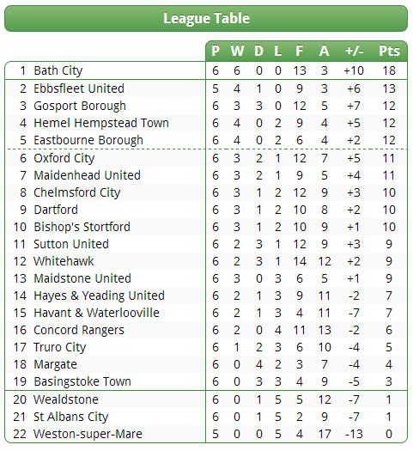This screenshot has width=413, height=451.
Task: Click the League Table header banner
Action: pyautogui.click(x=206, y=18)
